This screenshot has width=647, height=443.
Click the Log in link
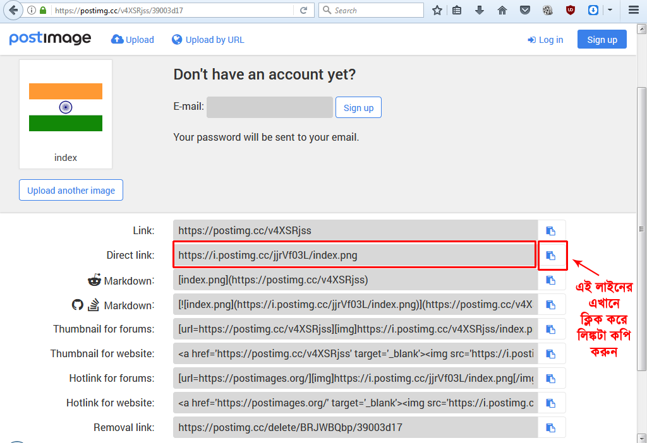click(x=545, y=40)
